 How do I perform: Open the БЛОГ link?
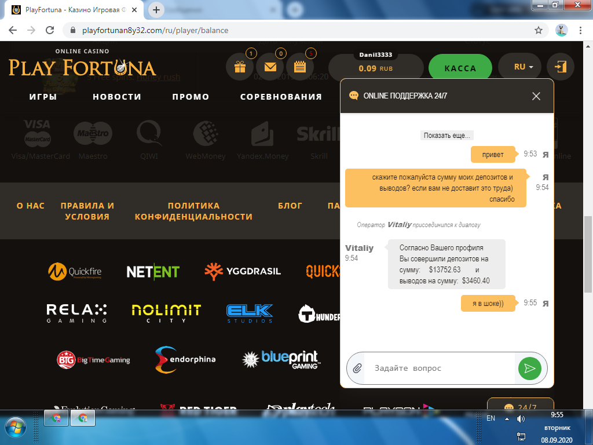pos(290,206)
